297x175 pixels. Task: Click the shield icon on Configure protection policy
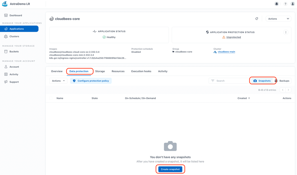[x=74, y=81]
